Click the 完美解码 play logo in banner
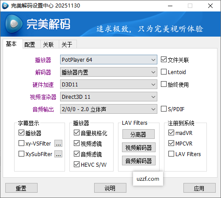 [x=14, y=24]
